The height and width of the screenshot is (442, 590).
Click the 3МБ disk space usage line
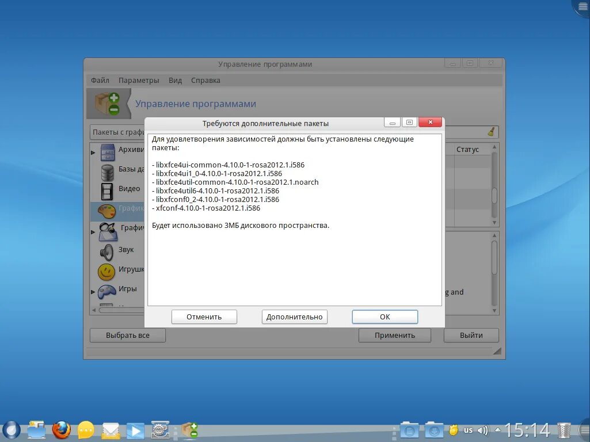(241, 226)
